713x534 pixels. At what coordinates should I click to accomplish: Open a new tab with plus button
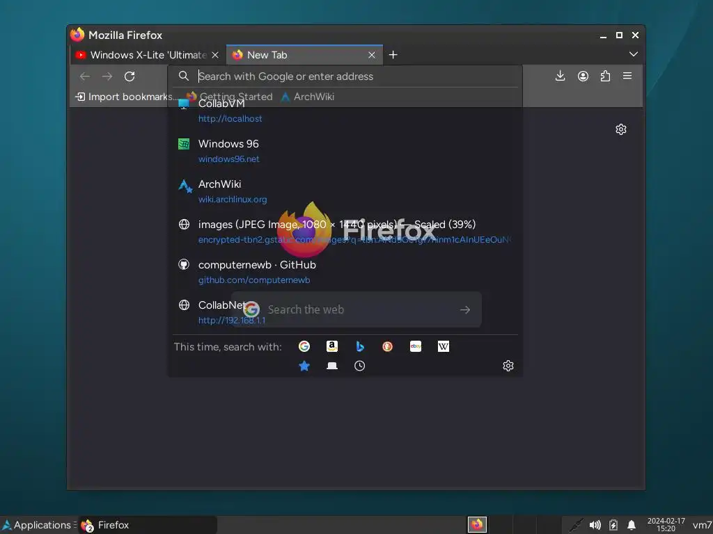click(393, 55)
